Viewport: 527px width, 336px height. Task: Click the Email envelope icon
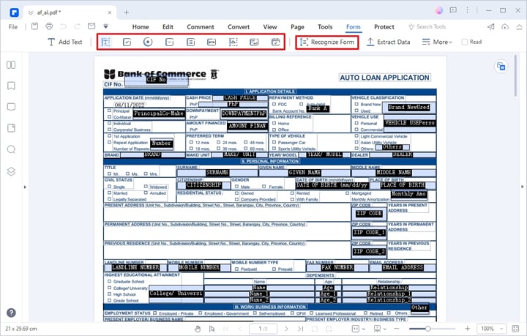(91, 26)
